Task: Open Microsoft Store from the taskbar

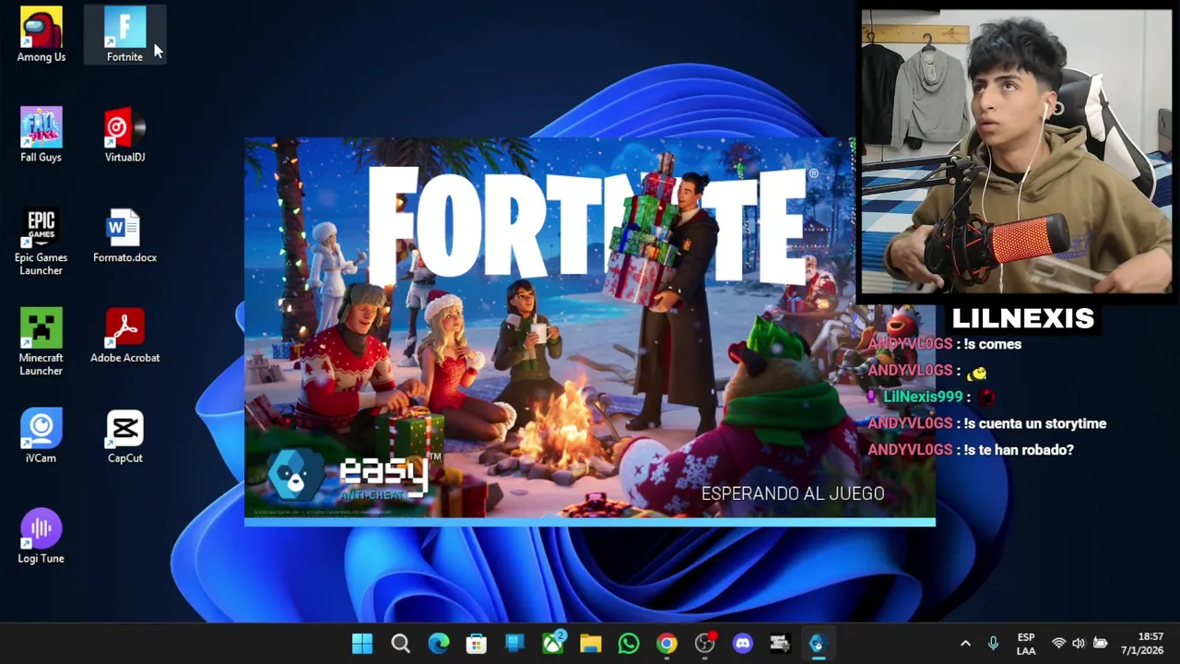Action: pos(477,644)
